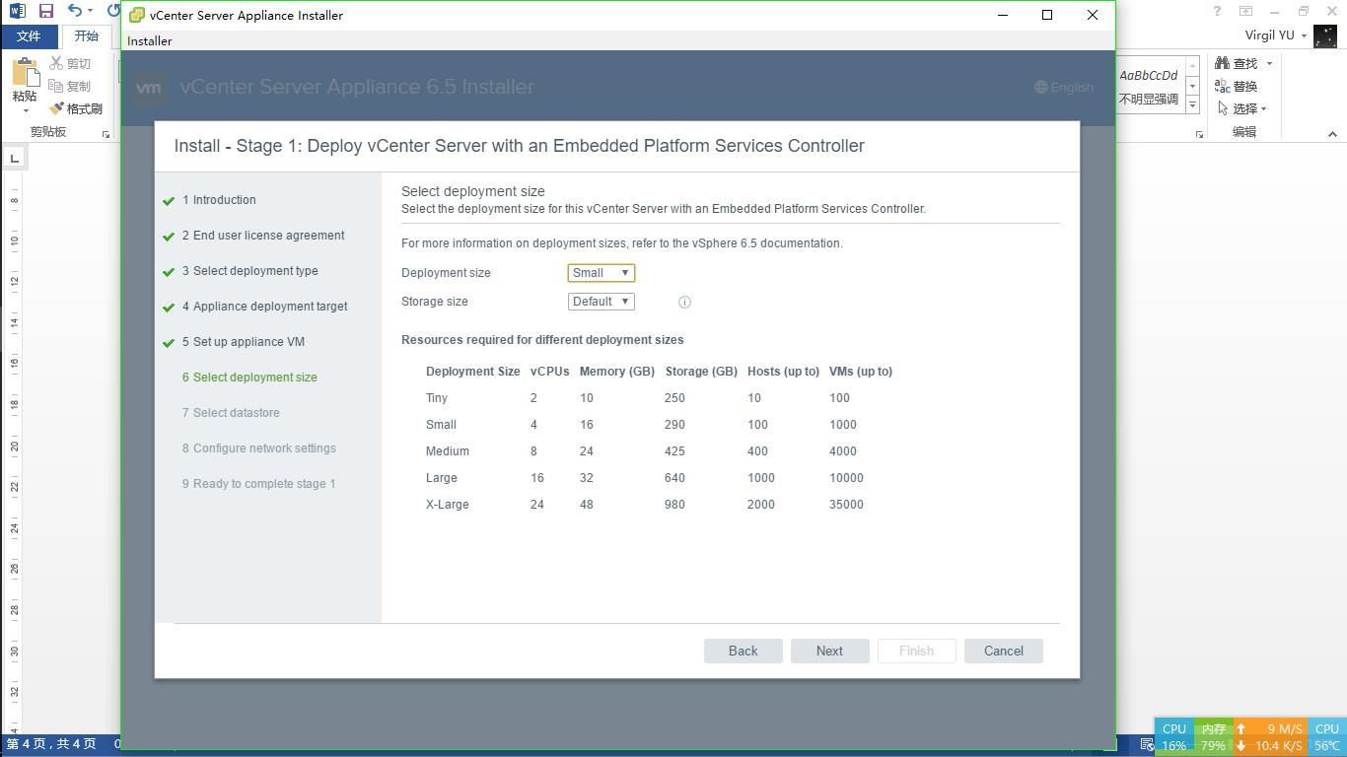The image size is (1347, 757).
Task: Click the Tiny deployment size row label
Action: click(x=437, y=398)
